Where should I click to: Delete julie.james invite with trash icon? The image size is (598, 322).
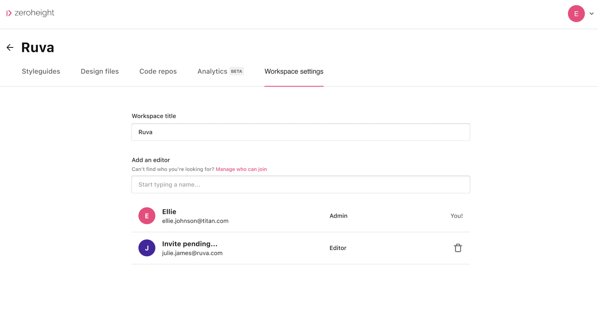pyautogui.click(x=457, y=248)
